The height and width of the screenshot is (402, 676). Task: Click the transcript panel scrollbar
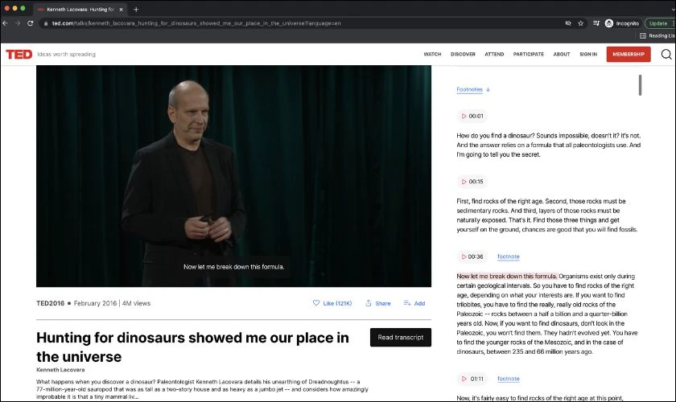[641, 85]
